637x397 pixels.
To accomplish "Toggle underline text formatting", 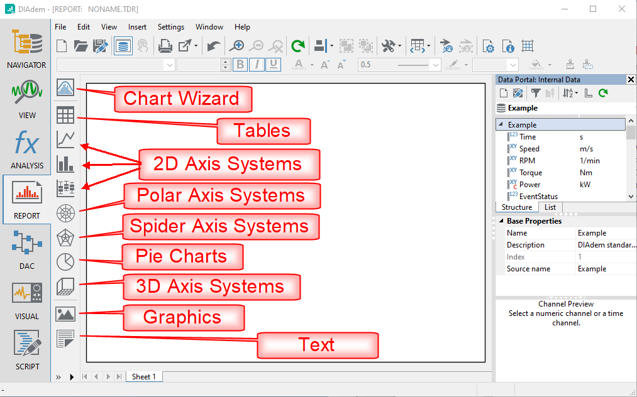I will (x=274, y=64).
